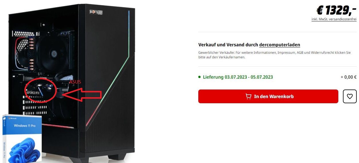Image resolution: width=359 pixels, height=163 pixels.
Task: Click the Windows 11 Pro box image
Action: point(22,139)
